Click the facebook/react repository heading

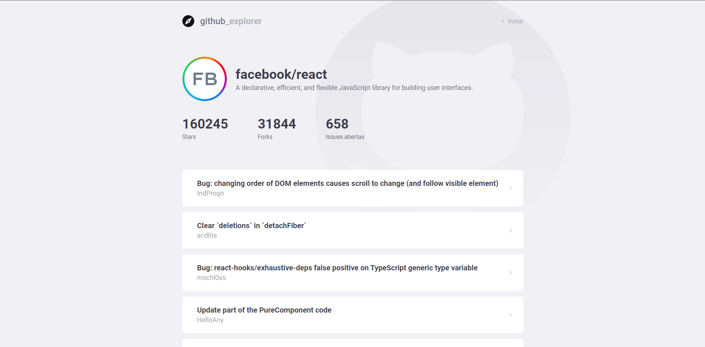[x=281, y=74]
